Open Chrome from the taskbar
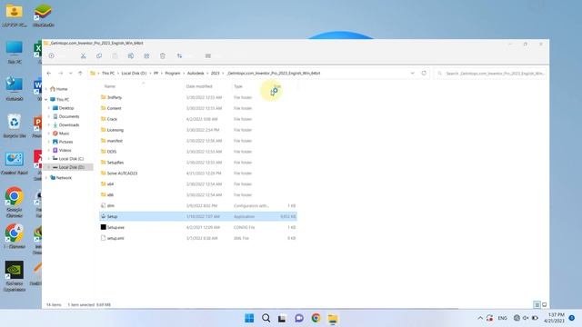This screenshot has height=327, width=582. pos(316,318)
